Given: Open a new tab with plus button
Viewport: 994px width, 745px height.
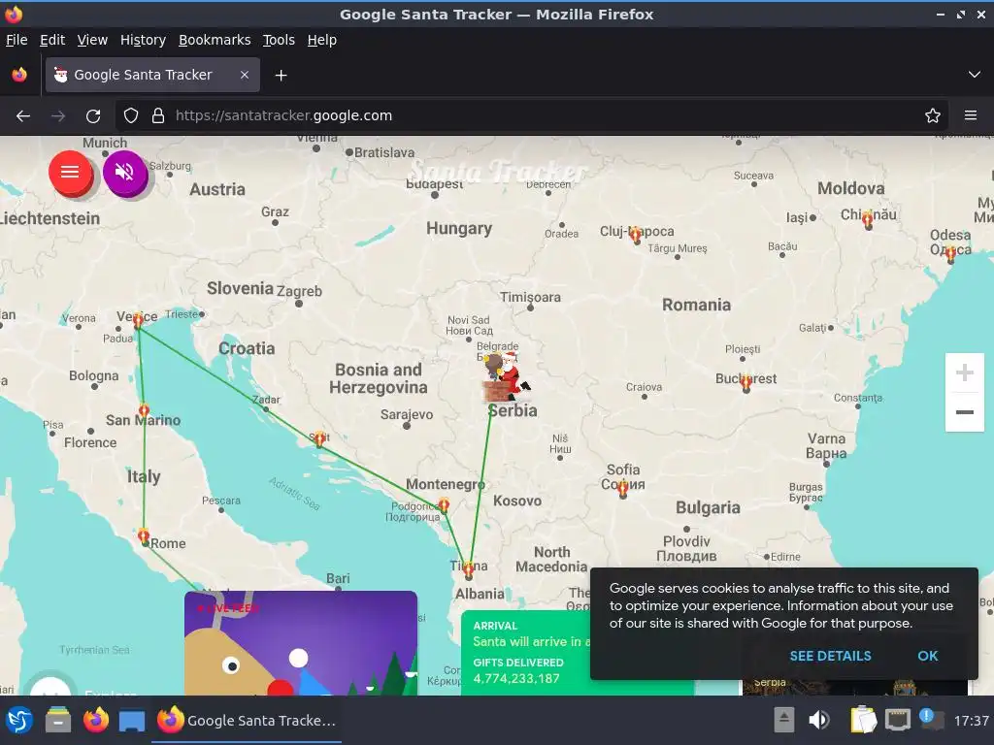Looking at the screenshot, I should [x=281, y=76].
